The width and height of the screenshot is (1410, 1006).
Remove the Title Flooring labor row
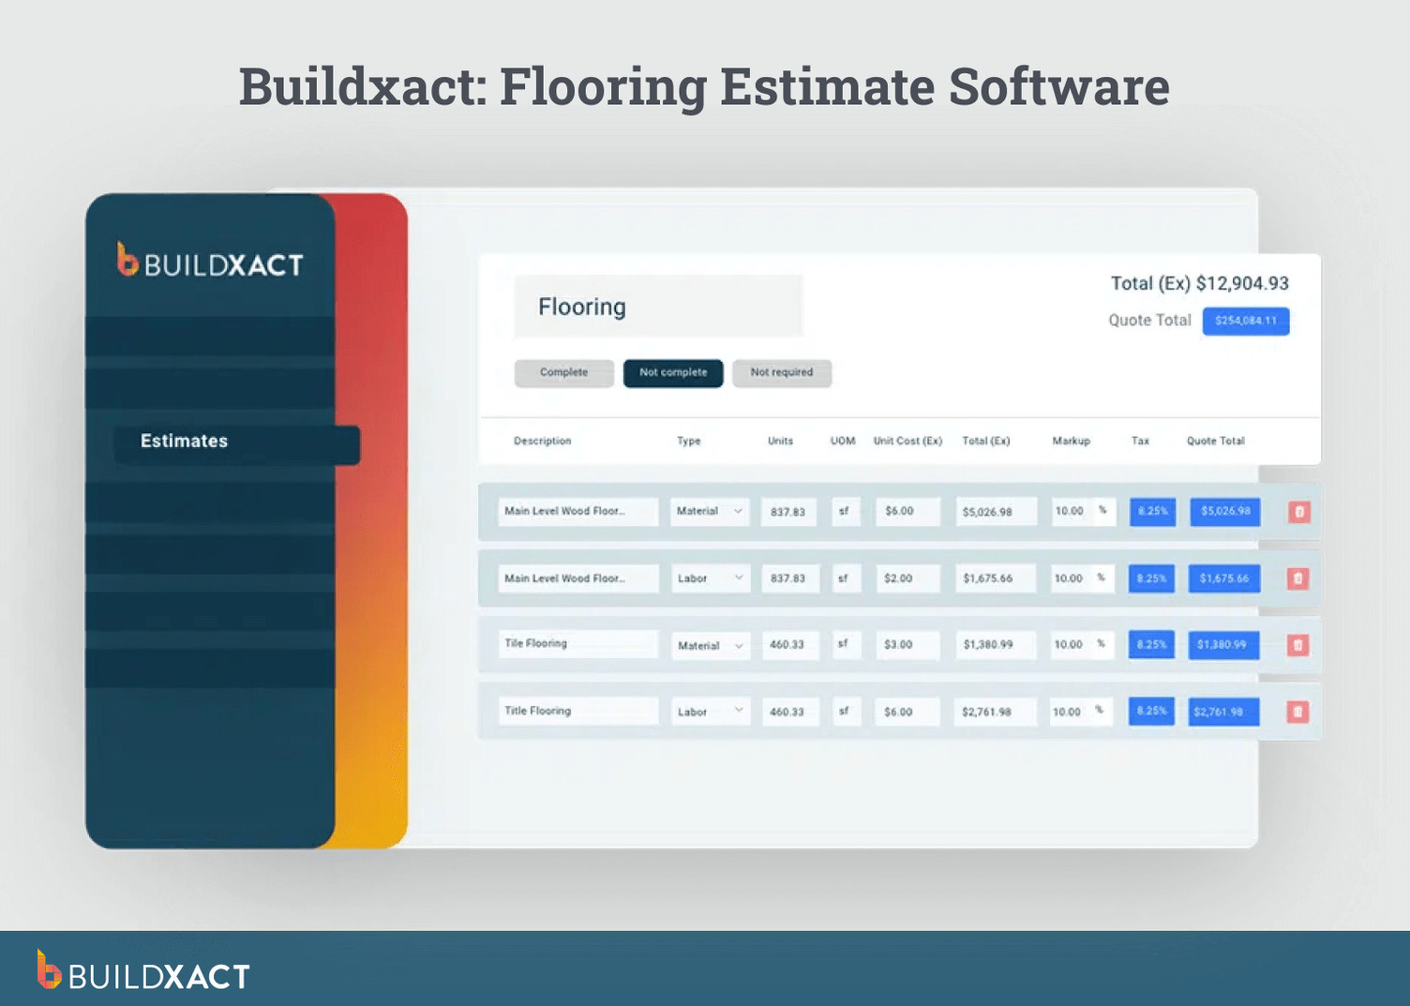[1297, 712]
